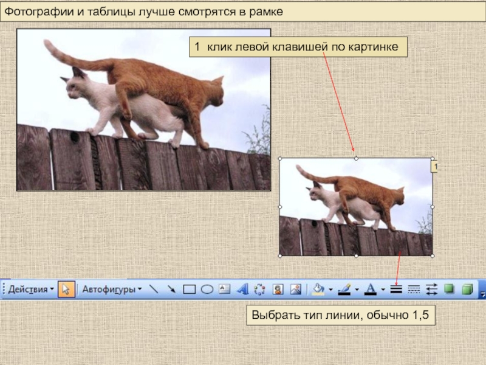The image size is (486, 365).
Task: Click the Line Color brush icon
Action: (344, 289)
